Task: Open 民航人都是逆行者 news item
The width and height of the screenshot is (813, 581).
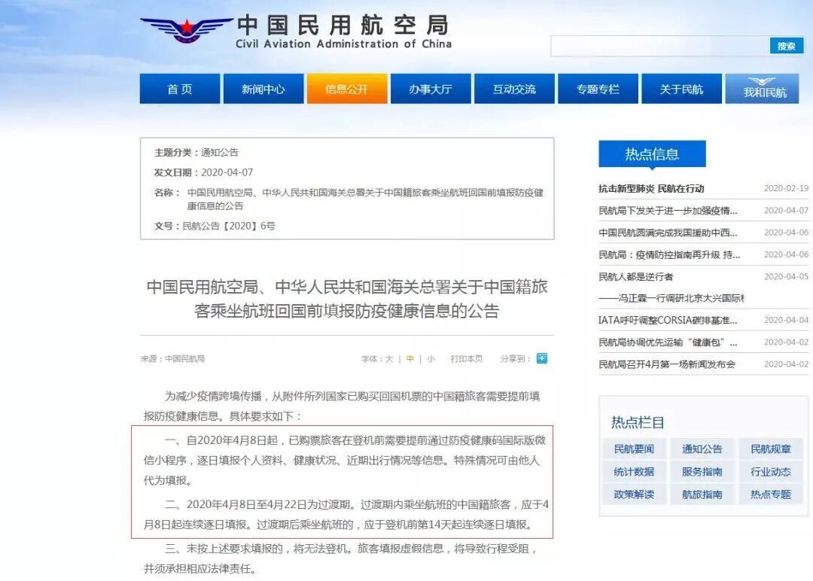Action: [635, 277]
